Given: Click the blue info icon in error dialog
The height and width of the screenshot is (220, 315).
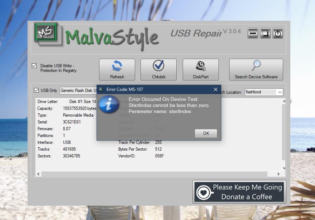Looking at the screenshot, I should pos(109,104).
